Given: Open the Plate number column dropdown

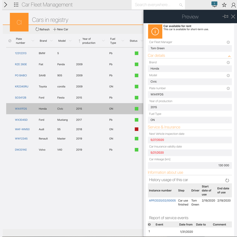Looking at the screenshot, I should (x=33, y=41).
